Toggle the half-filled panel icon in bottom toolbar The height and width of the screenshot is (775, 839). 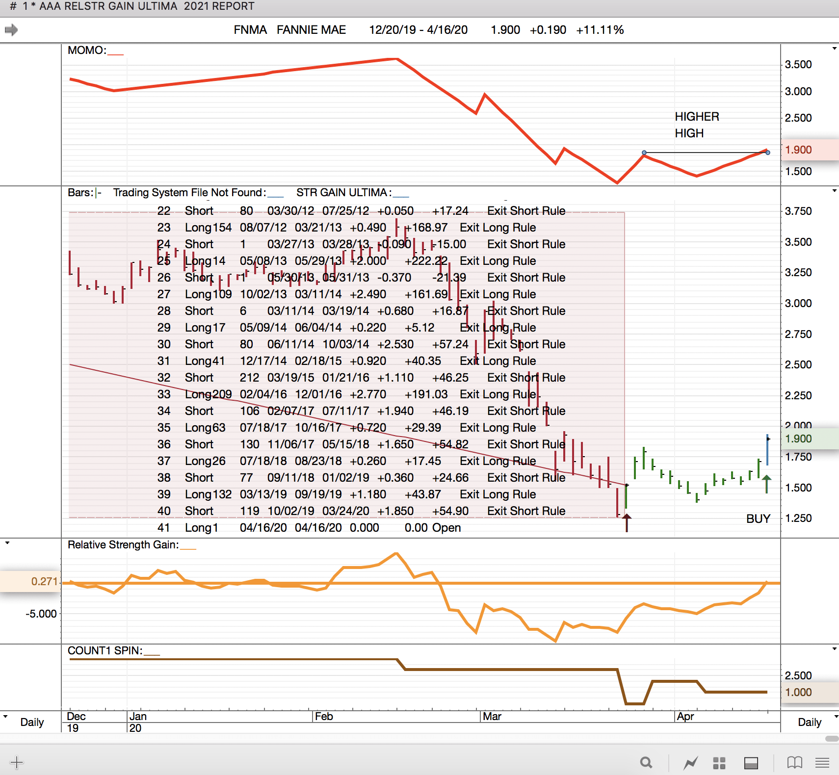(751, 763)
